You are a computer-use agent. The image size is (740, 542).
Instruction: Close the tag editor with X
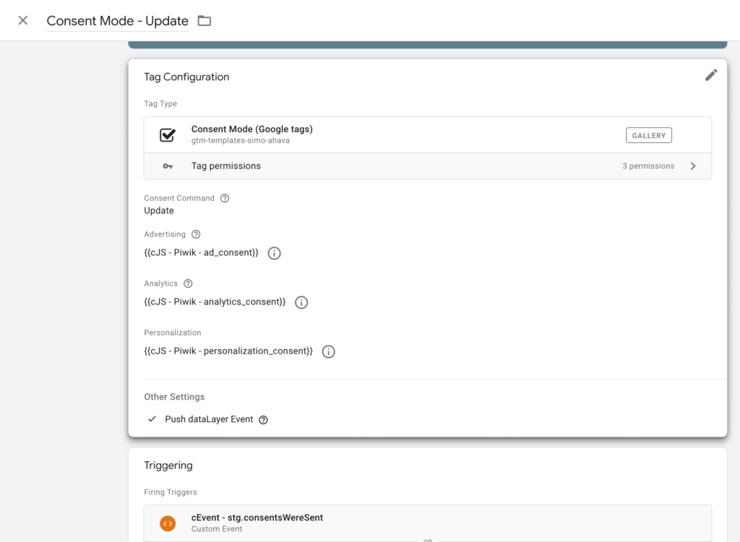tap(22, 21)
